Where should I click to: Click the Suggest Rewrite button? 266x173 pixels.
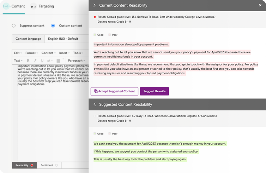coord(155,91)
